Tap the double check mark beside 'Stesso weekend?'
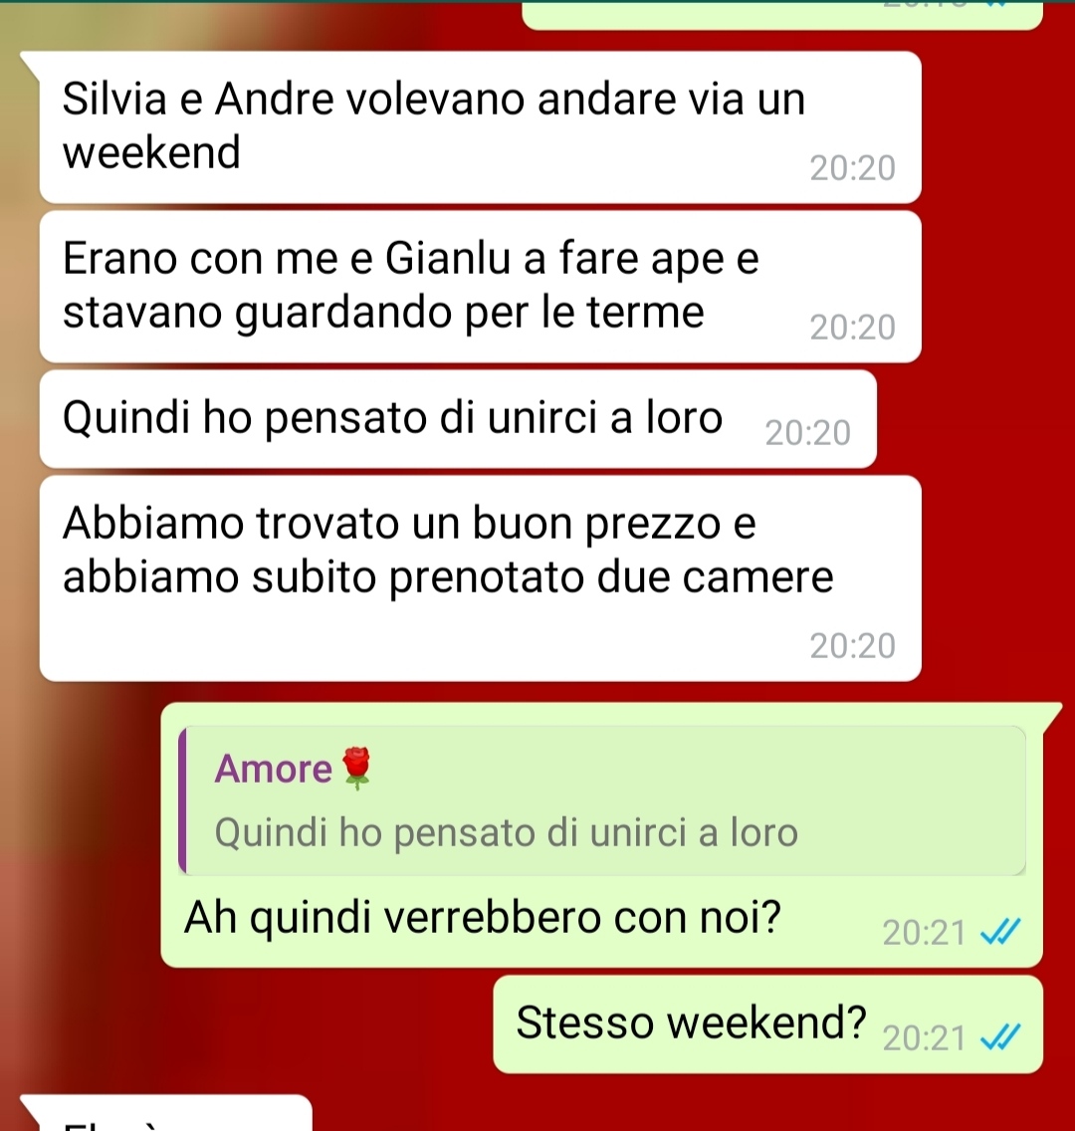 (x=1000, y=1037)
